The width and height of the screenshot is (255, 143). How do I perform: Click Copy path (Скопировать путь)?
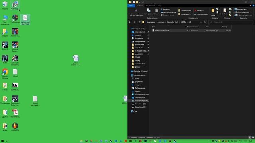(168, 12)
